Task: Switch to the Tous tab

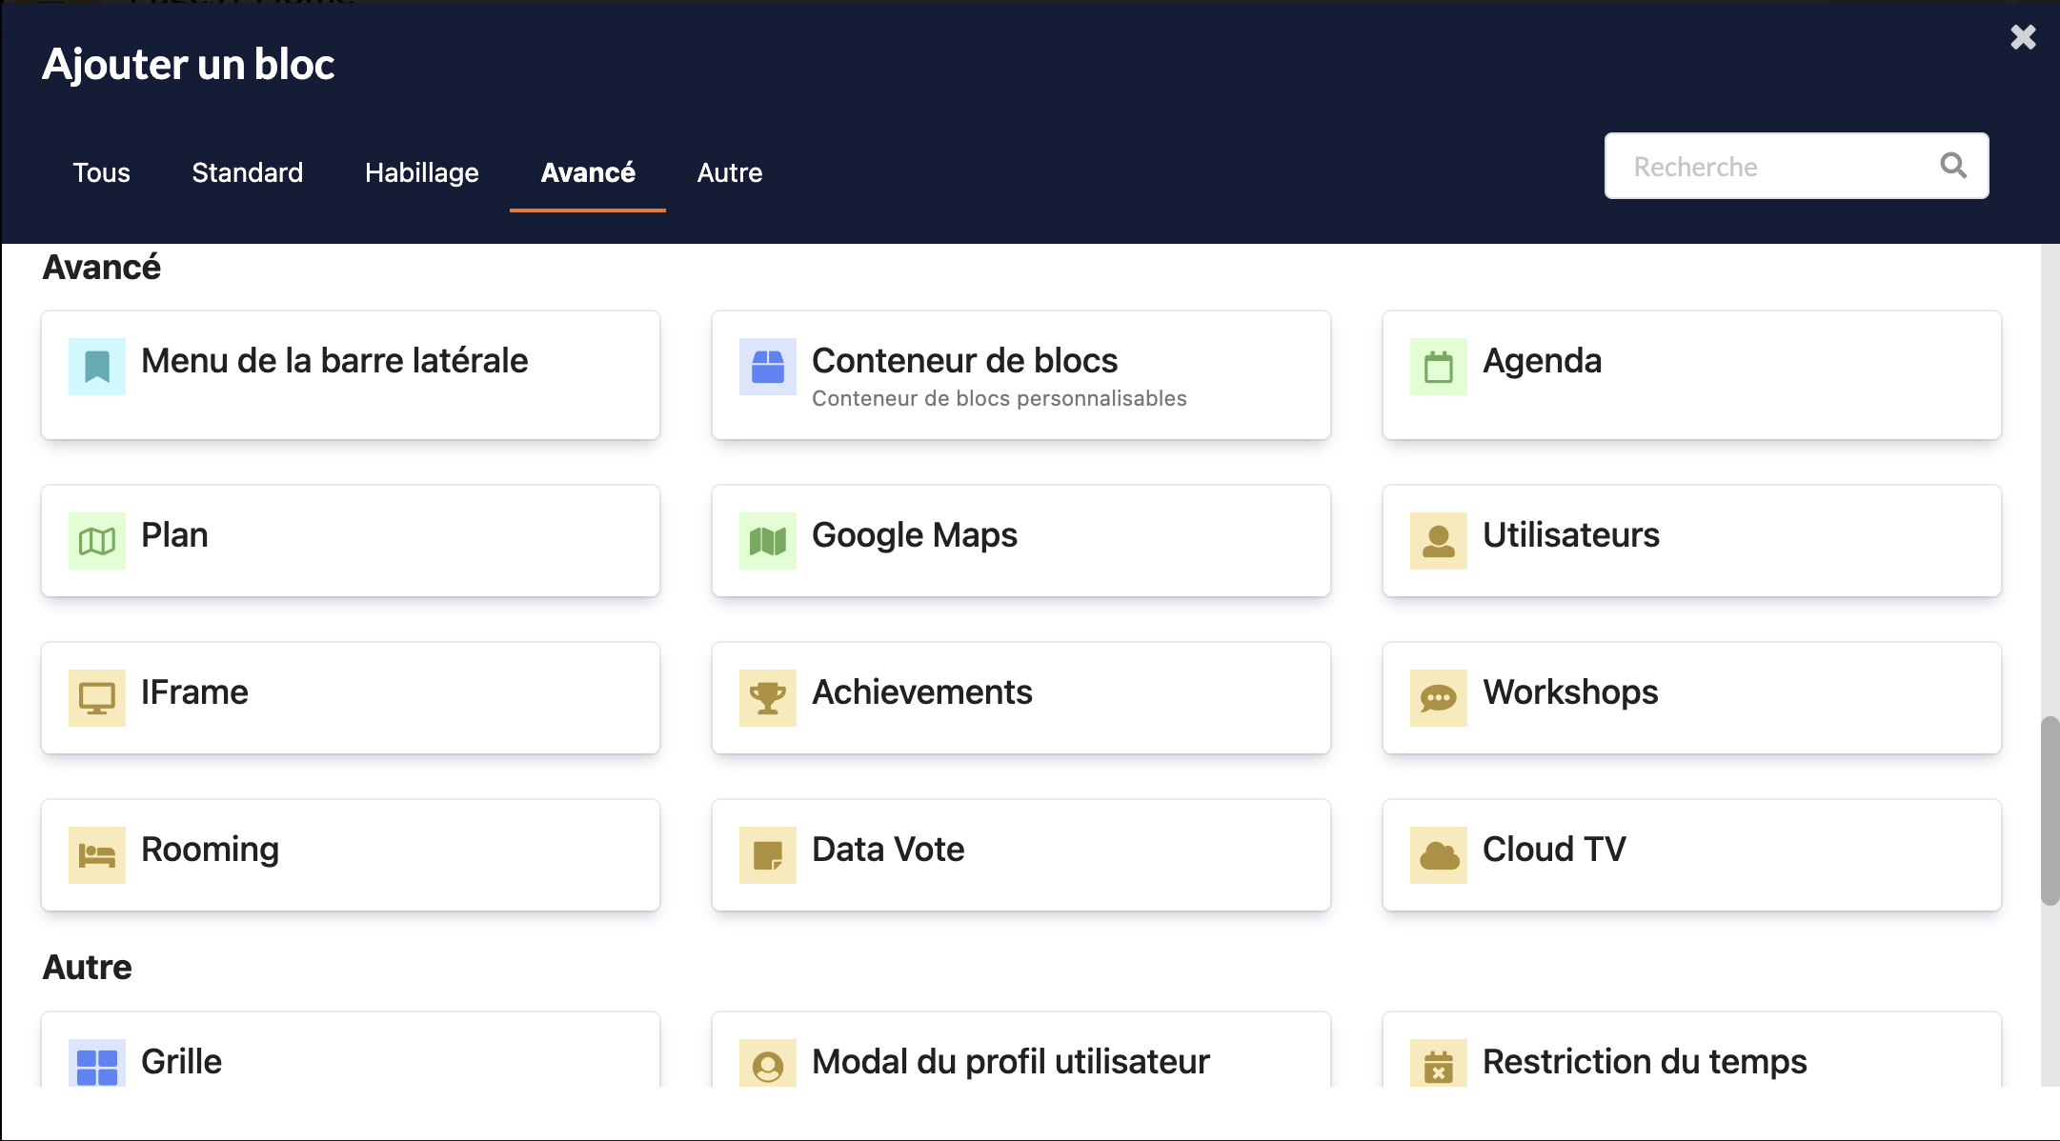Action: (101, 172)
